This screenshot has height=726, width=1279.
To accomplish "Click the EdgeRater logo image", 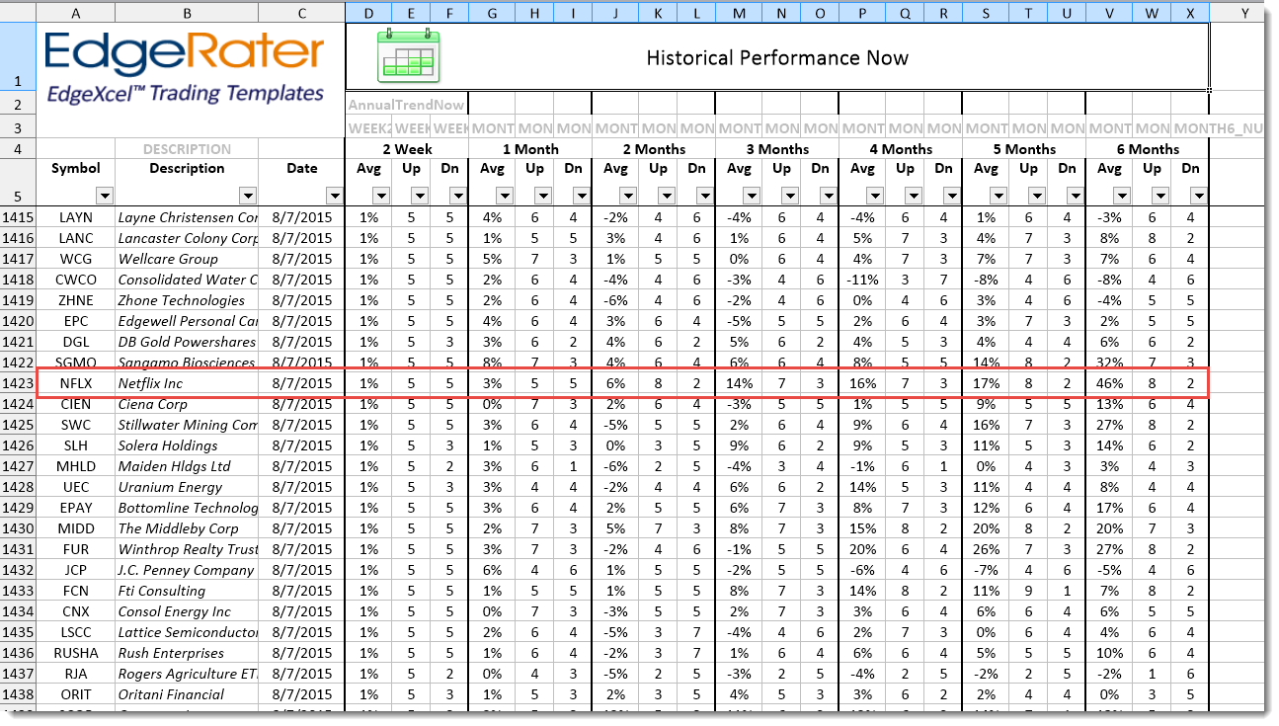I will [185, 66].
